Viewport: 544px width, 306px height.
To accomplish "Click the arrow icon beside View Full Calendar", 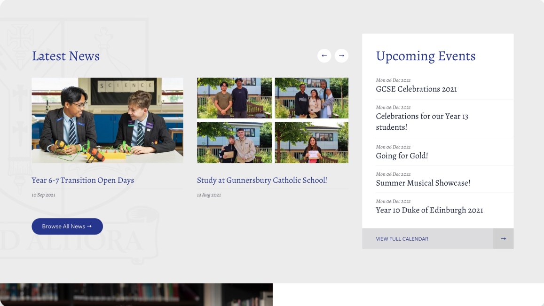I will 503,239.
